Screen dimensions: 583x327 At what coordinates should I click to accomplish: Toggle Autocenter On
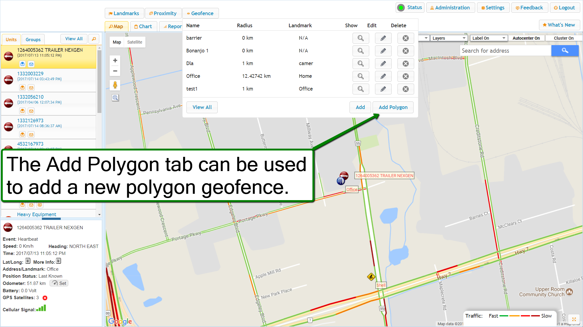(526, 38)
